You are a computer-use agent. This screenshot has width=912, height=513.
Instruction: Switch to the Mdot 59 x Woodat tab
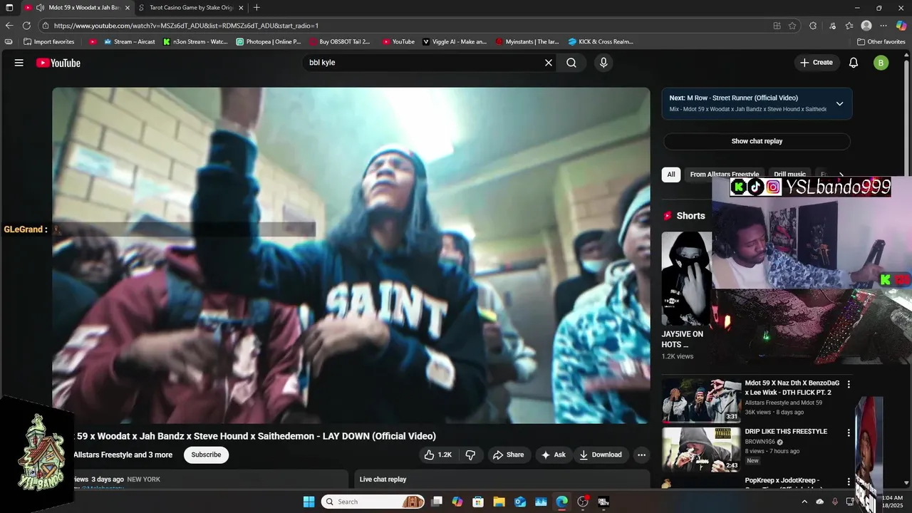77,8
